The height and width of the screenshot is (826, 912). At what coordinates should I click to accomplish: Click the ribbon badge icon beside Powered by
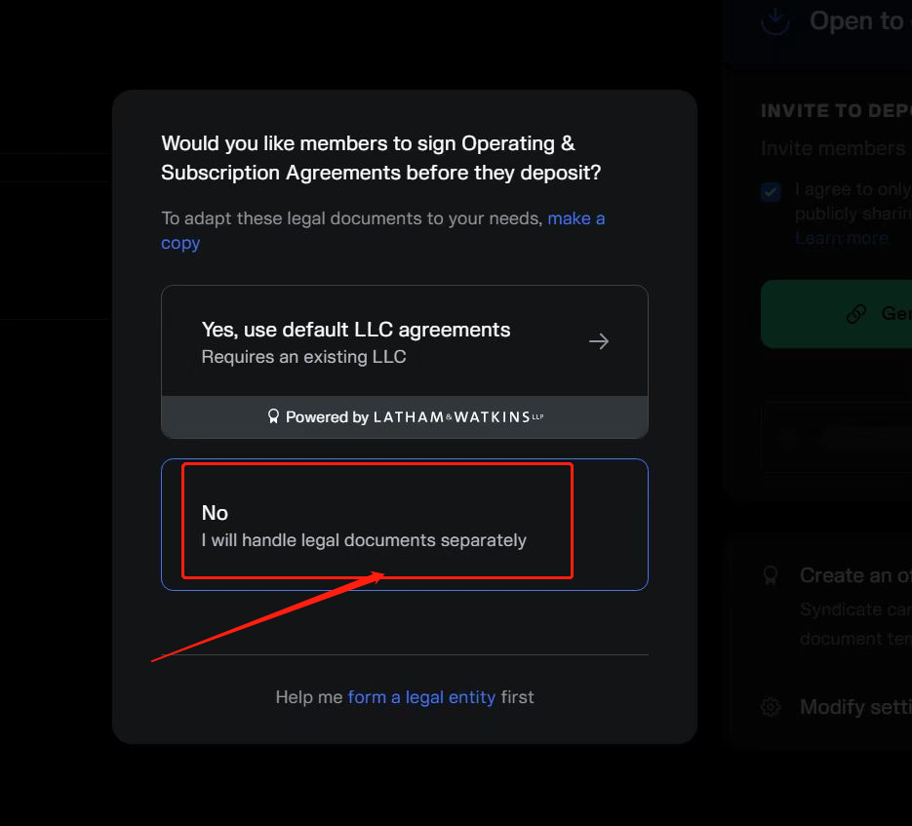(x=273, y=417)
